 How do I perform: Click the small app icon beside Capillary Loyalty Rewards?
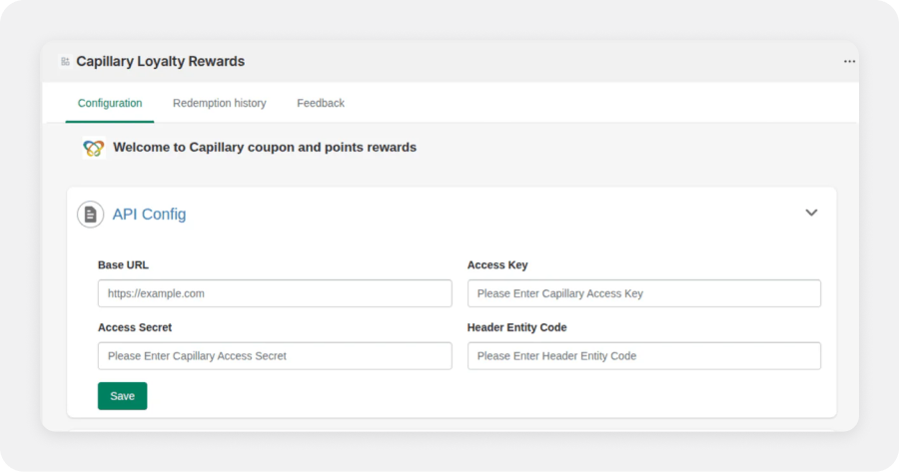[65, 62]
